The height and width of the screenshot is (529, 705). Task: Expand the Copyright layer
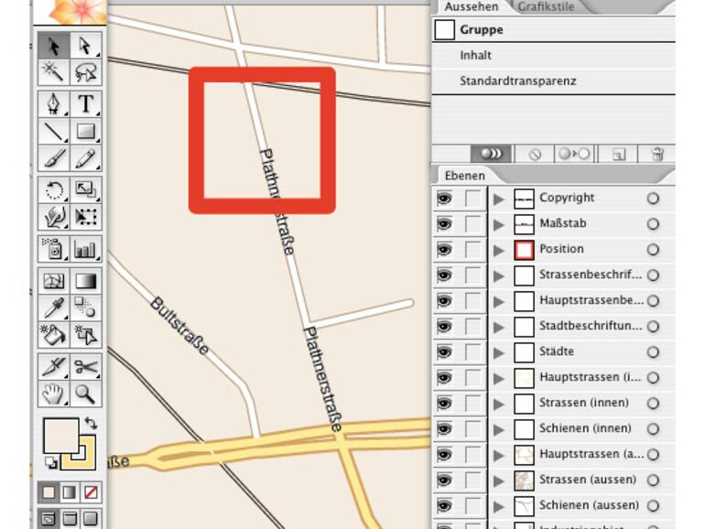tap(499, 199)
